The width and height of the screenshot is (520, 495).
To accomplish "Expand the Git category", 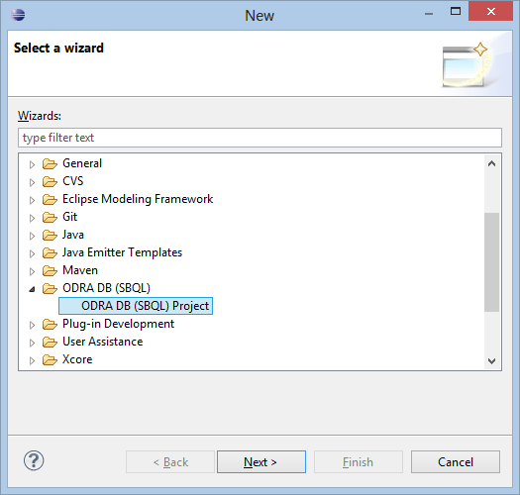I will click(32, 218).
